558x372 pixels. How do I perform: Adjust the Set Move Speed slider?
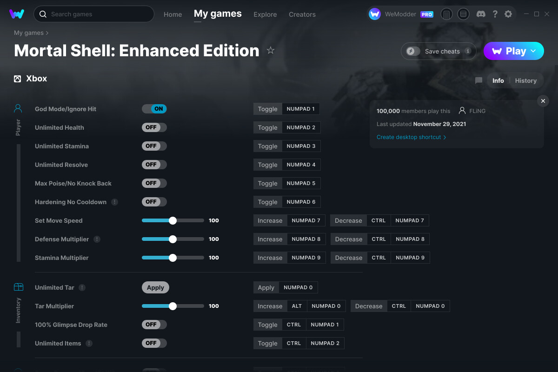click(173, 220)
